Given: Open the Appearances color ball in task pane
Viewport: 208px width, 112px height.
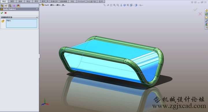Looking at the screenshot, I should [x=206, y=24].
